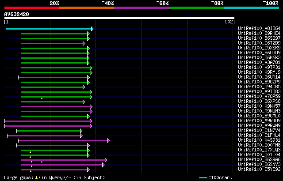Click the UniRef100_C1N7V4 label

tap(259, 131)
